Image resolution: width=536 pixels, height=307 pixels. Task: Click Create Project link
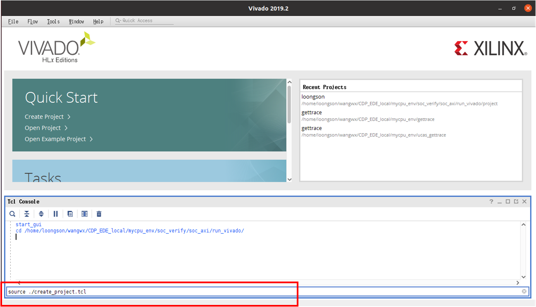[x=44, y=117]
